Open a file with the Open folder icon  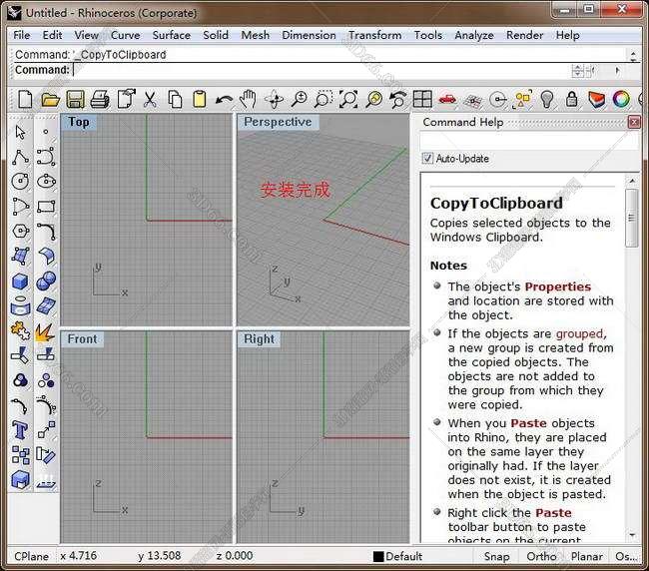(x=50, y=99)
